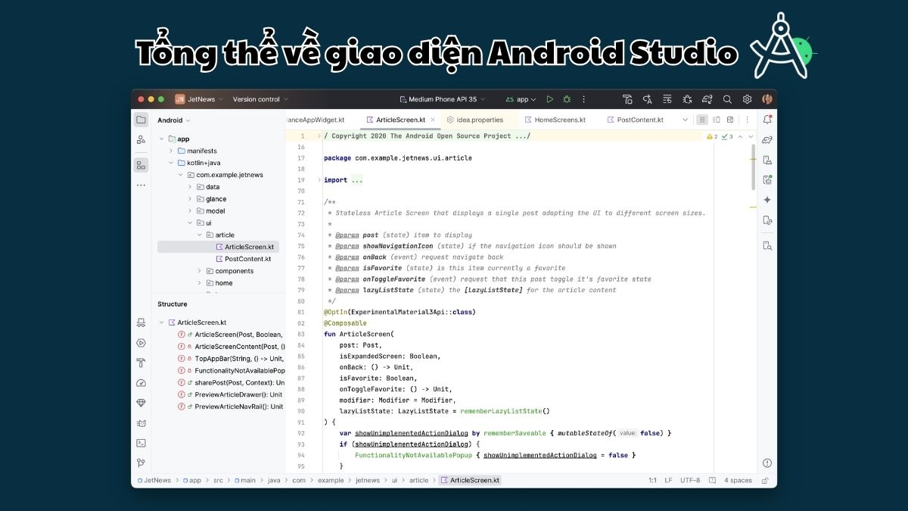Select sharePost(Post, Context) in Structure panel
This screenshot has width=908, height=511.
[x=230, y=382]
